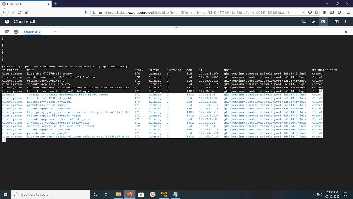Click IP address 10.12.5.160
The height and width of the screenshot is (199, 353).
click(209, 74)
